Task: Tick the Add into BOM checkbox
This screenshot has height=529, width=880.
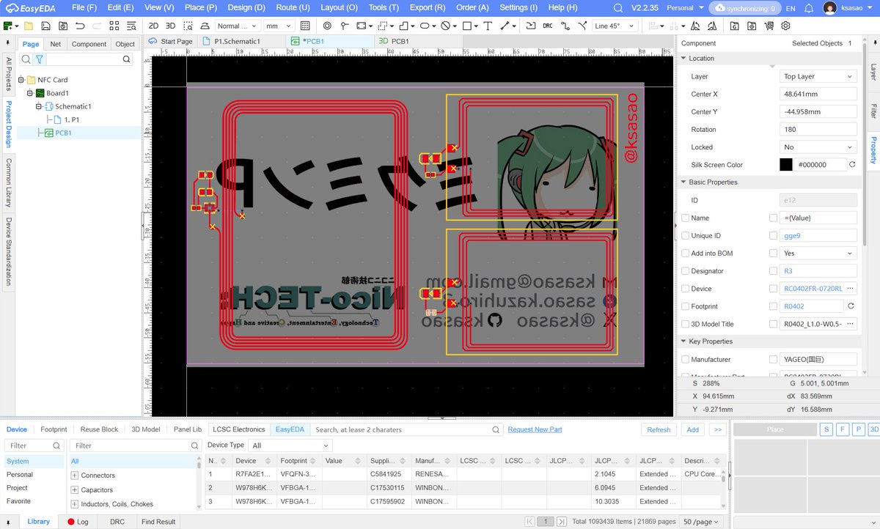Action: [686, 253]
